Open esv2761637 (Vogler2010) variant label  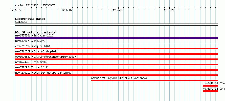33,46
